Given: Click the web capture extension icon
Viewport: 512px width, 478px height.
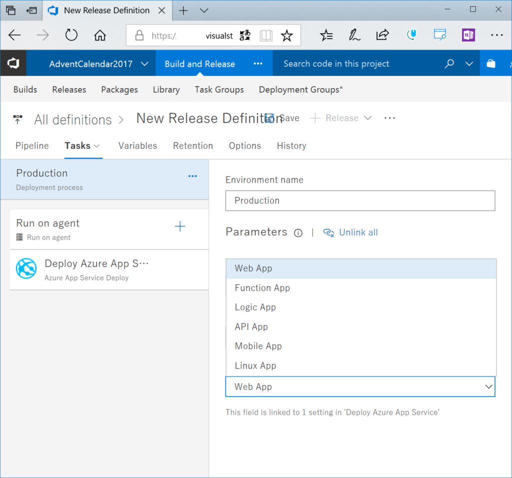Looking at the screenshot, I should (x=440, y=35).
